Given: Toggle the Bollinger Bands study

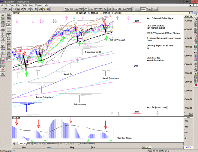Looking at the screenshot, I should point(9,25).
